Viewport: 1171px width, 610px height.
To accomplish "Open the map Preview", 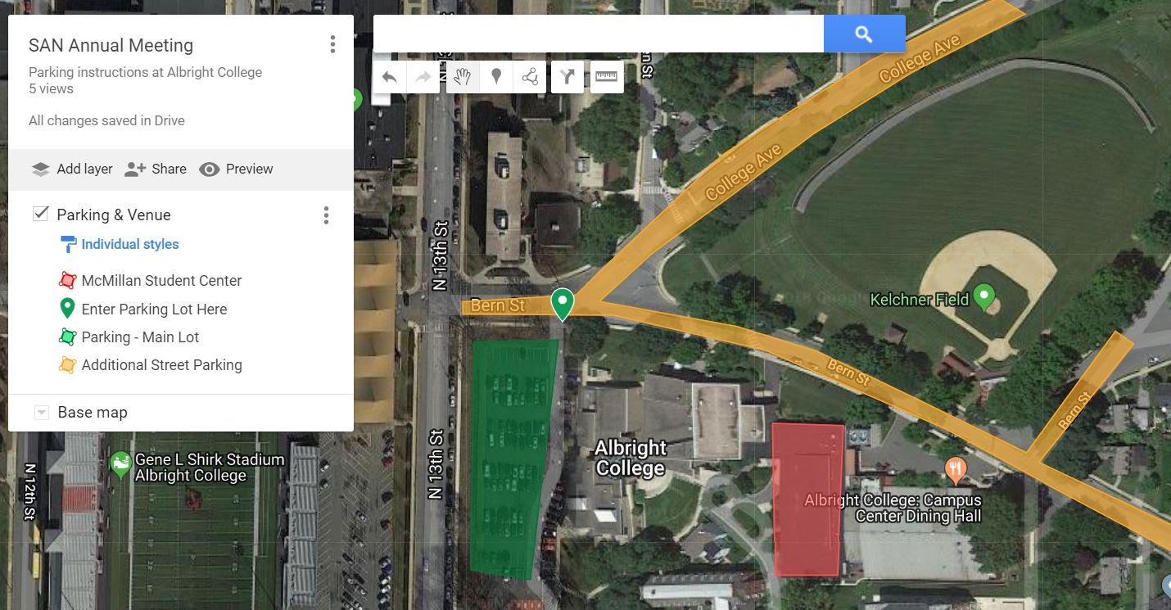I will tap(236, 169).
